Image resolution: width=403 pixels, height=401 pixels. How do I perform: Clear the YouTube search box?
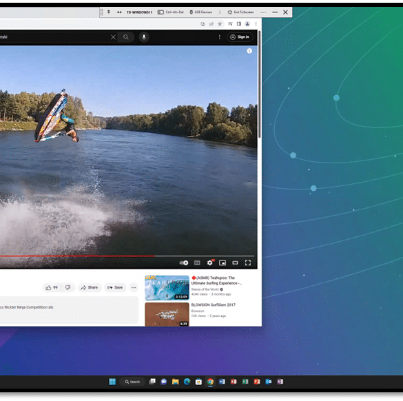click(x=113, y=37)
